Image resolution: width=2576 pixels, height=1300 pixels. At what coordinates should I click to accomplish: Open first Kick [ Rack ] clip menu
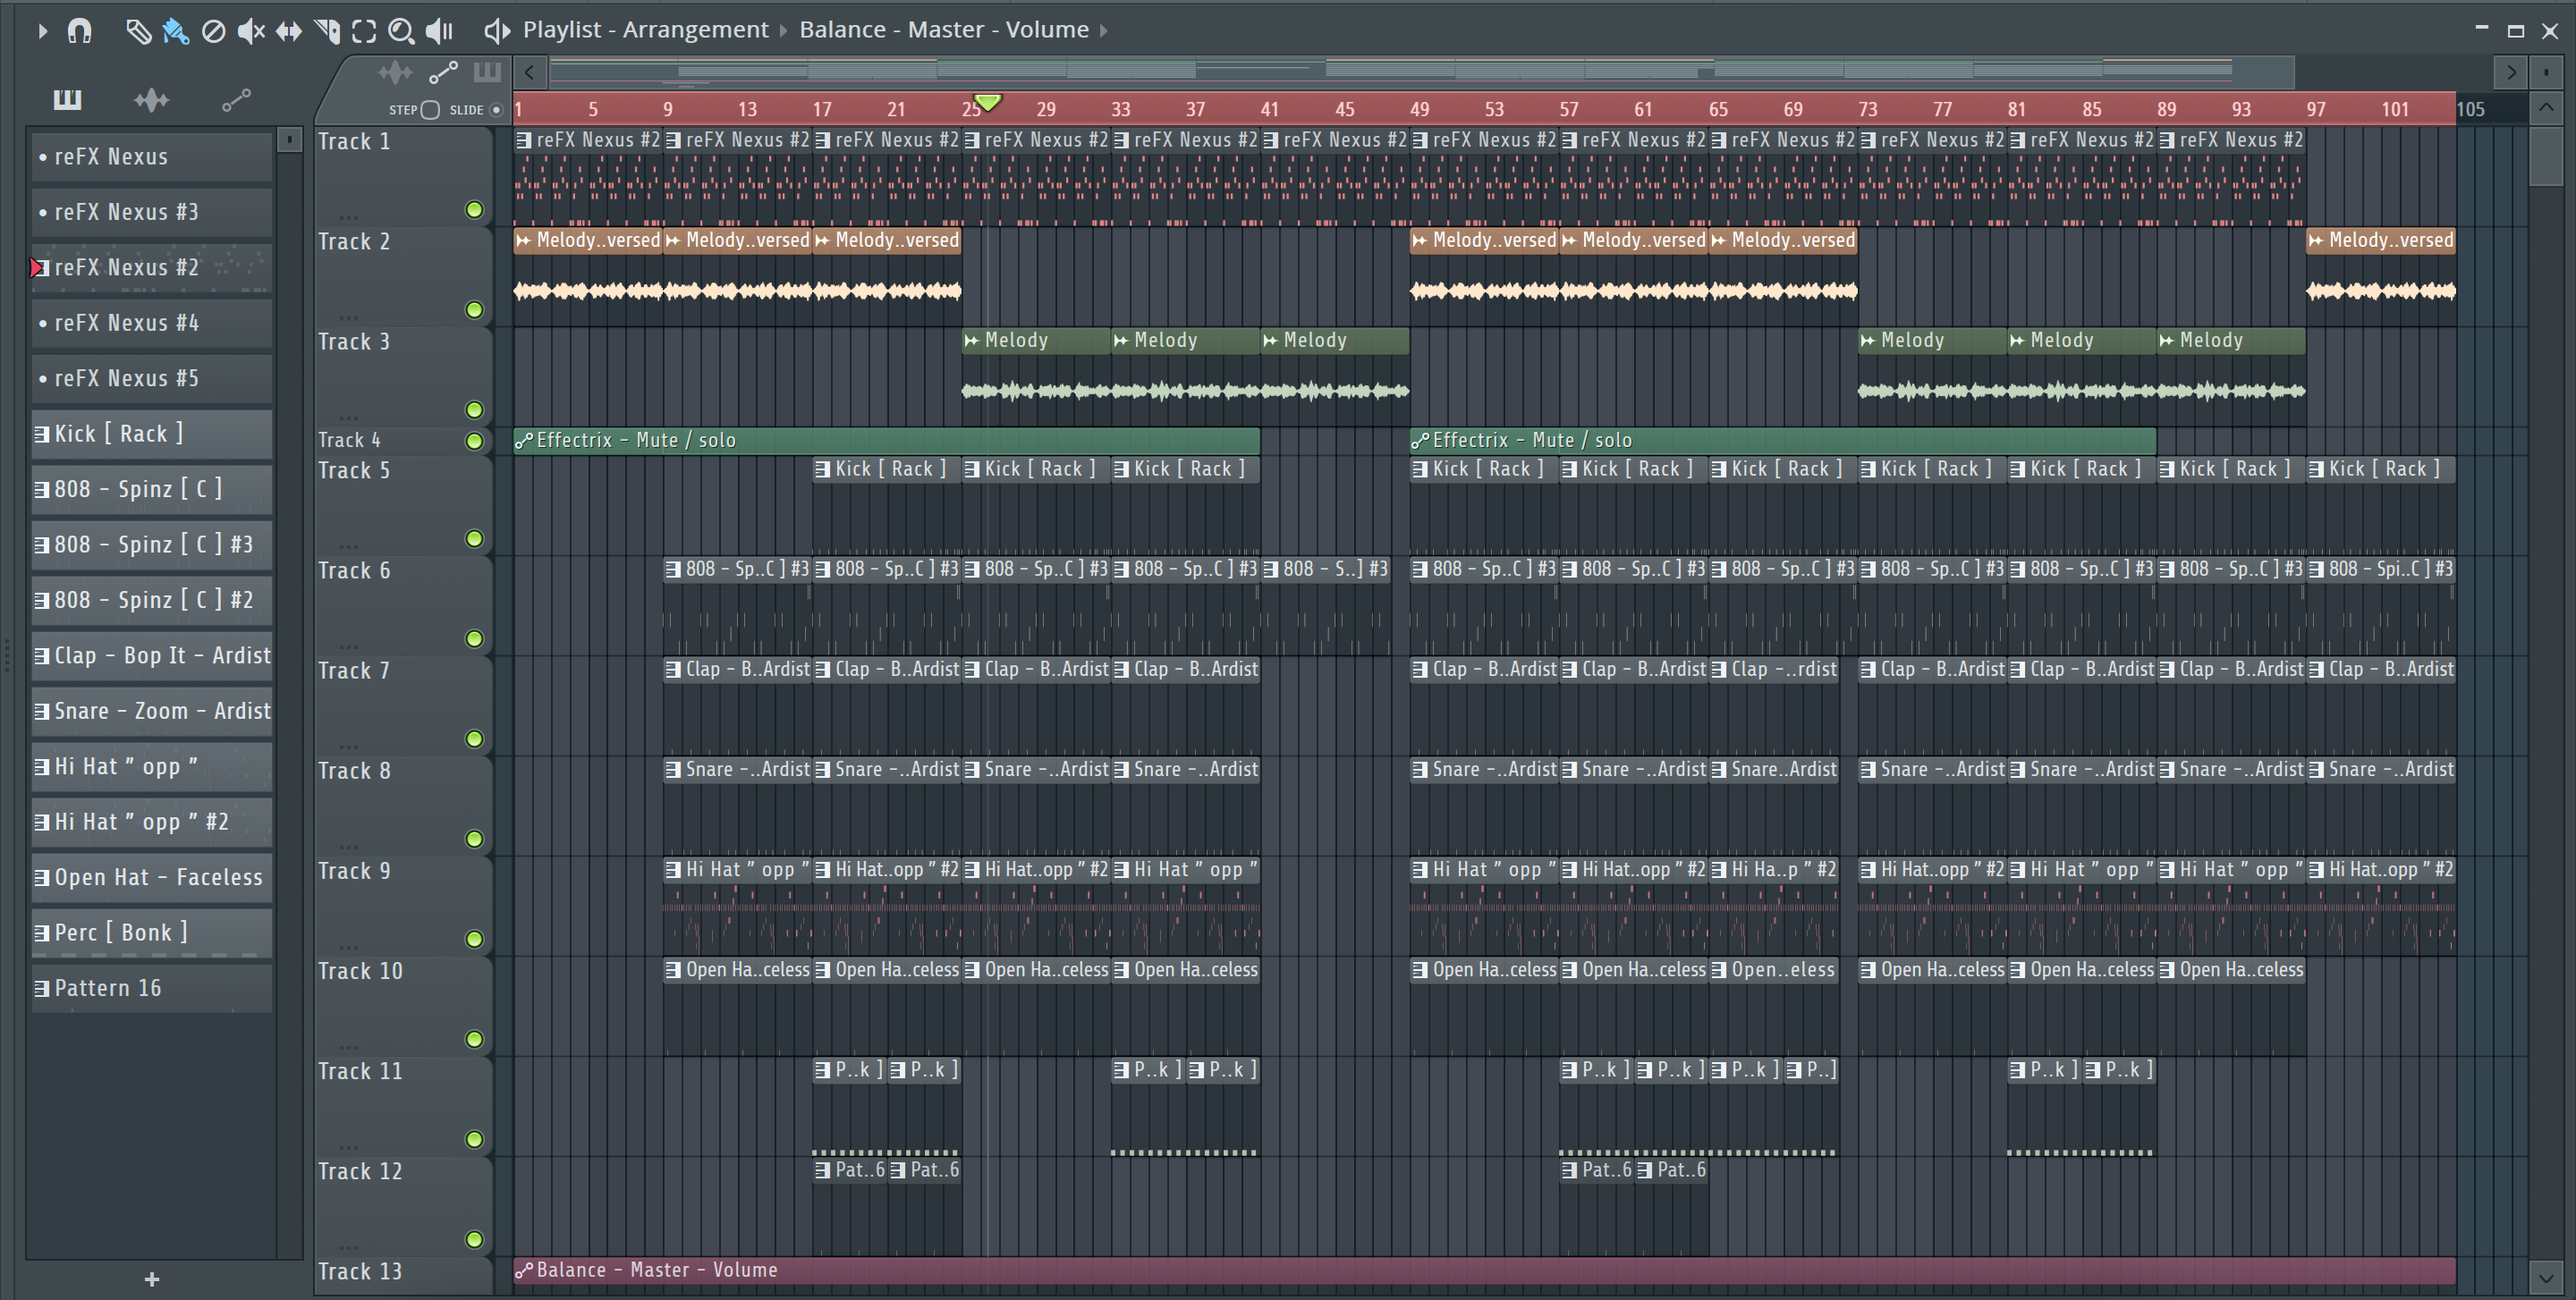[x=823, y=469]
